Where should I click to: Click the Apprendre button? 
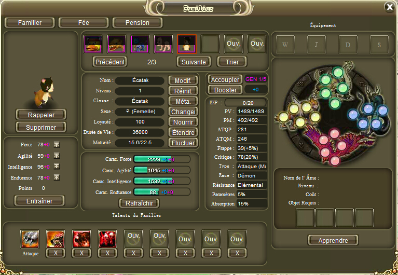pos(333,240)
